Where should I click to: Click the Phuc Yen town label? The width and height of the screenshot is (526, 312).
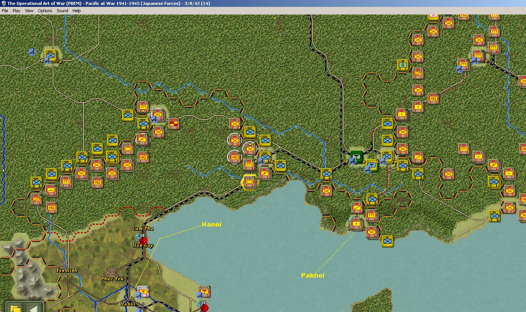pos(112,279)
